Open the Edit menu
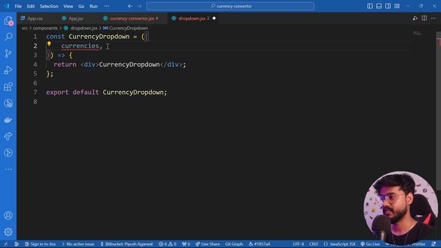The width and height of the screenshot is (441, 248). tap(30, 6)
